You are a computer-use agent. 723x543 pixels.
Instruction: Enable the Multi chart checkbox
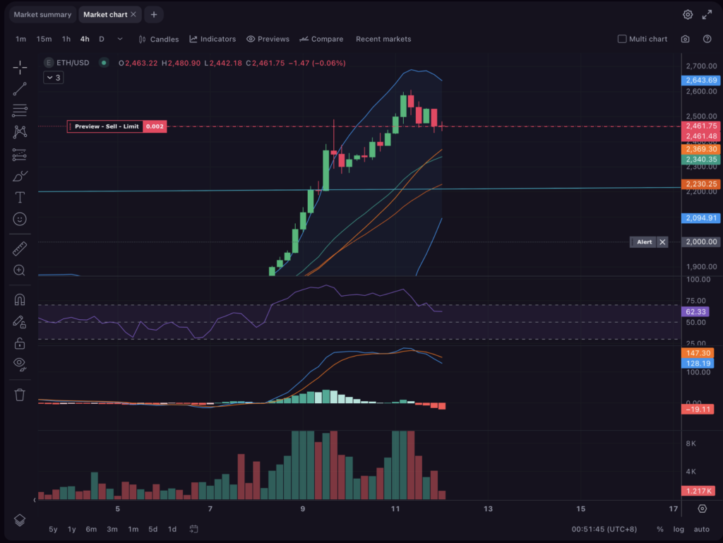[622, 39]
